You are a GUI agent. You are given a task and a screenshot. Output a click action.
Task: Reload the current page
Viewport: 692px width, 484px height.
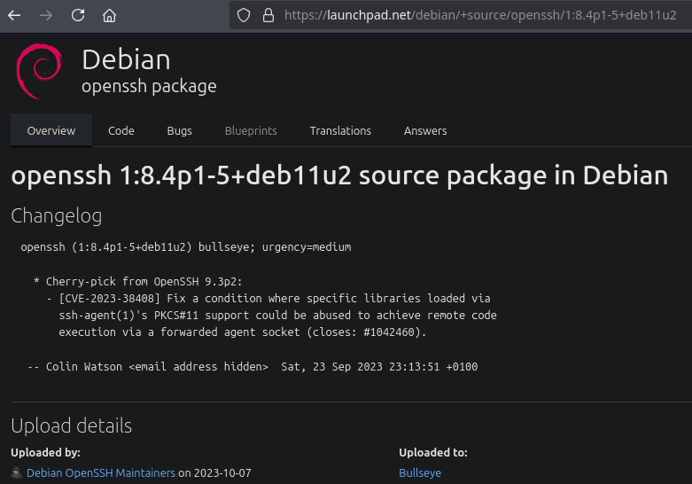point(78,15)
